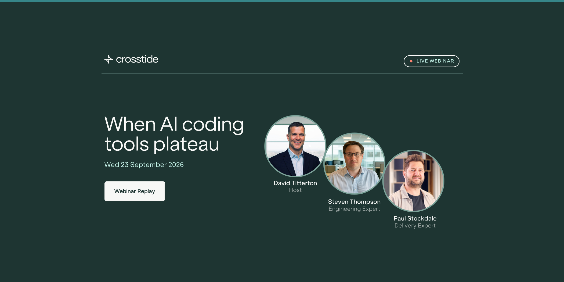Click the webinar title heading
This screenshot has height=282, width=564.
(x=174, y=134)
